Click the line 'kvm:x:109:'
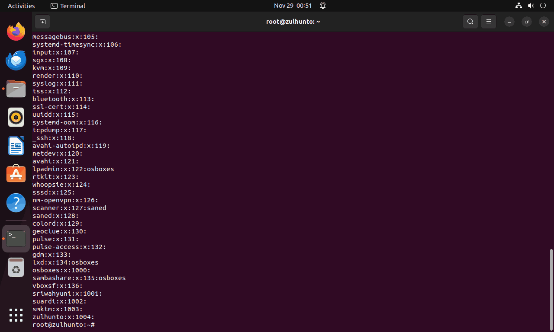Screen dimensions: 554x332 (52, 68)
